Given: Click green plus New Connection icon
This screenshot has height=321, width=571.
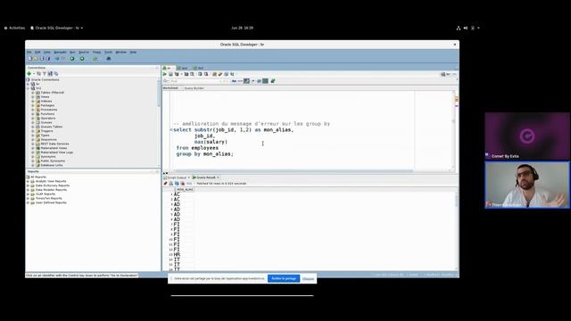Looking at the screenshot, I should tap(29, 73).
